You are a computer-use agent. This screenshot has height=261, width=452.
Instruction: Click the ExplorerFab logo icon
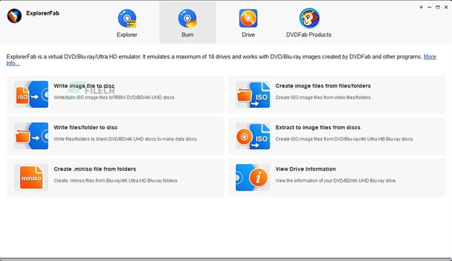coord(15,16)
